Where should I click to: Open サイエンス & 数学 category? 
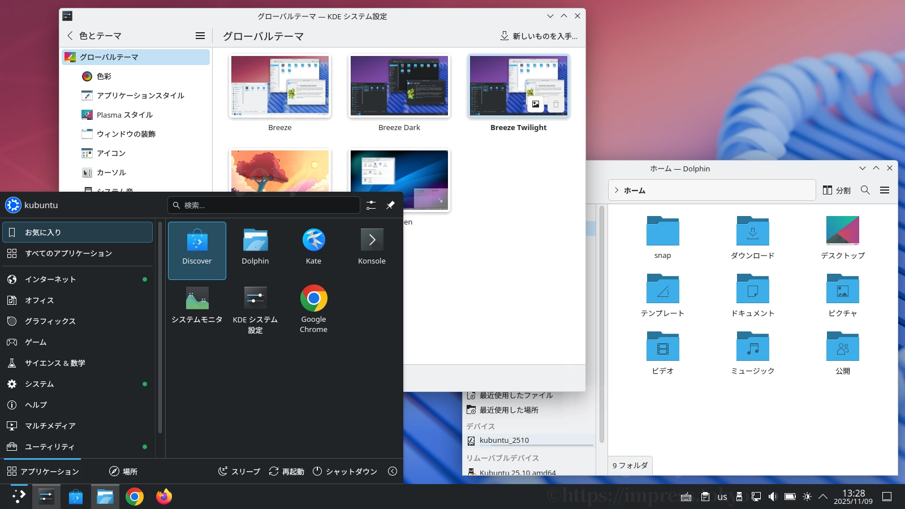point(77,363)
